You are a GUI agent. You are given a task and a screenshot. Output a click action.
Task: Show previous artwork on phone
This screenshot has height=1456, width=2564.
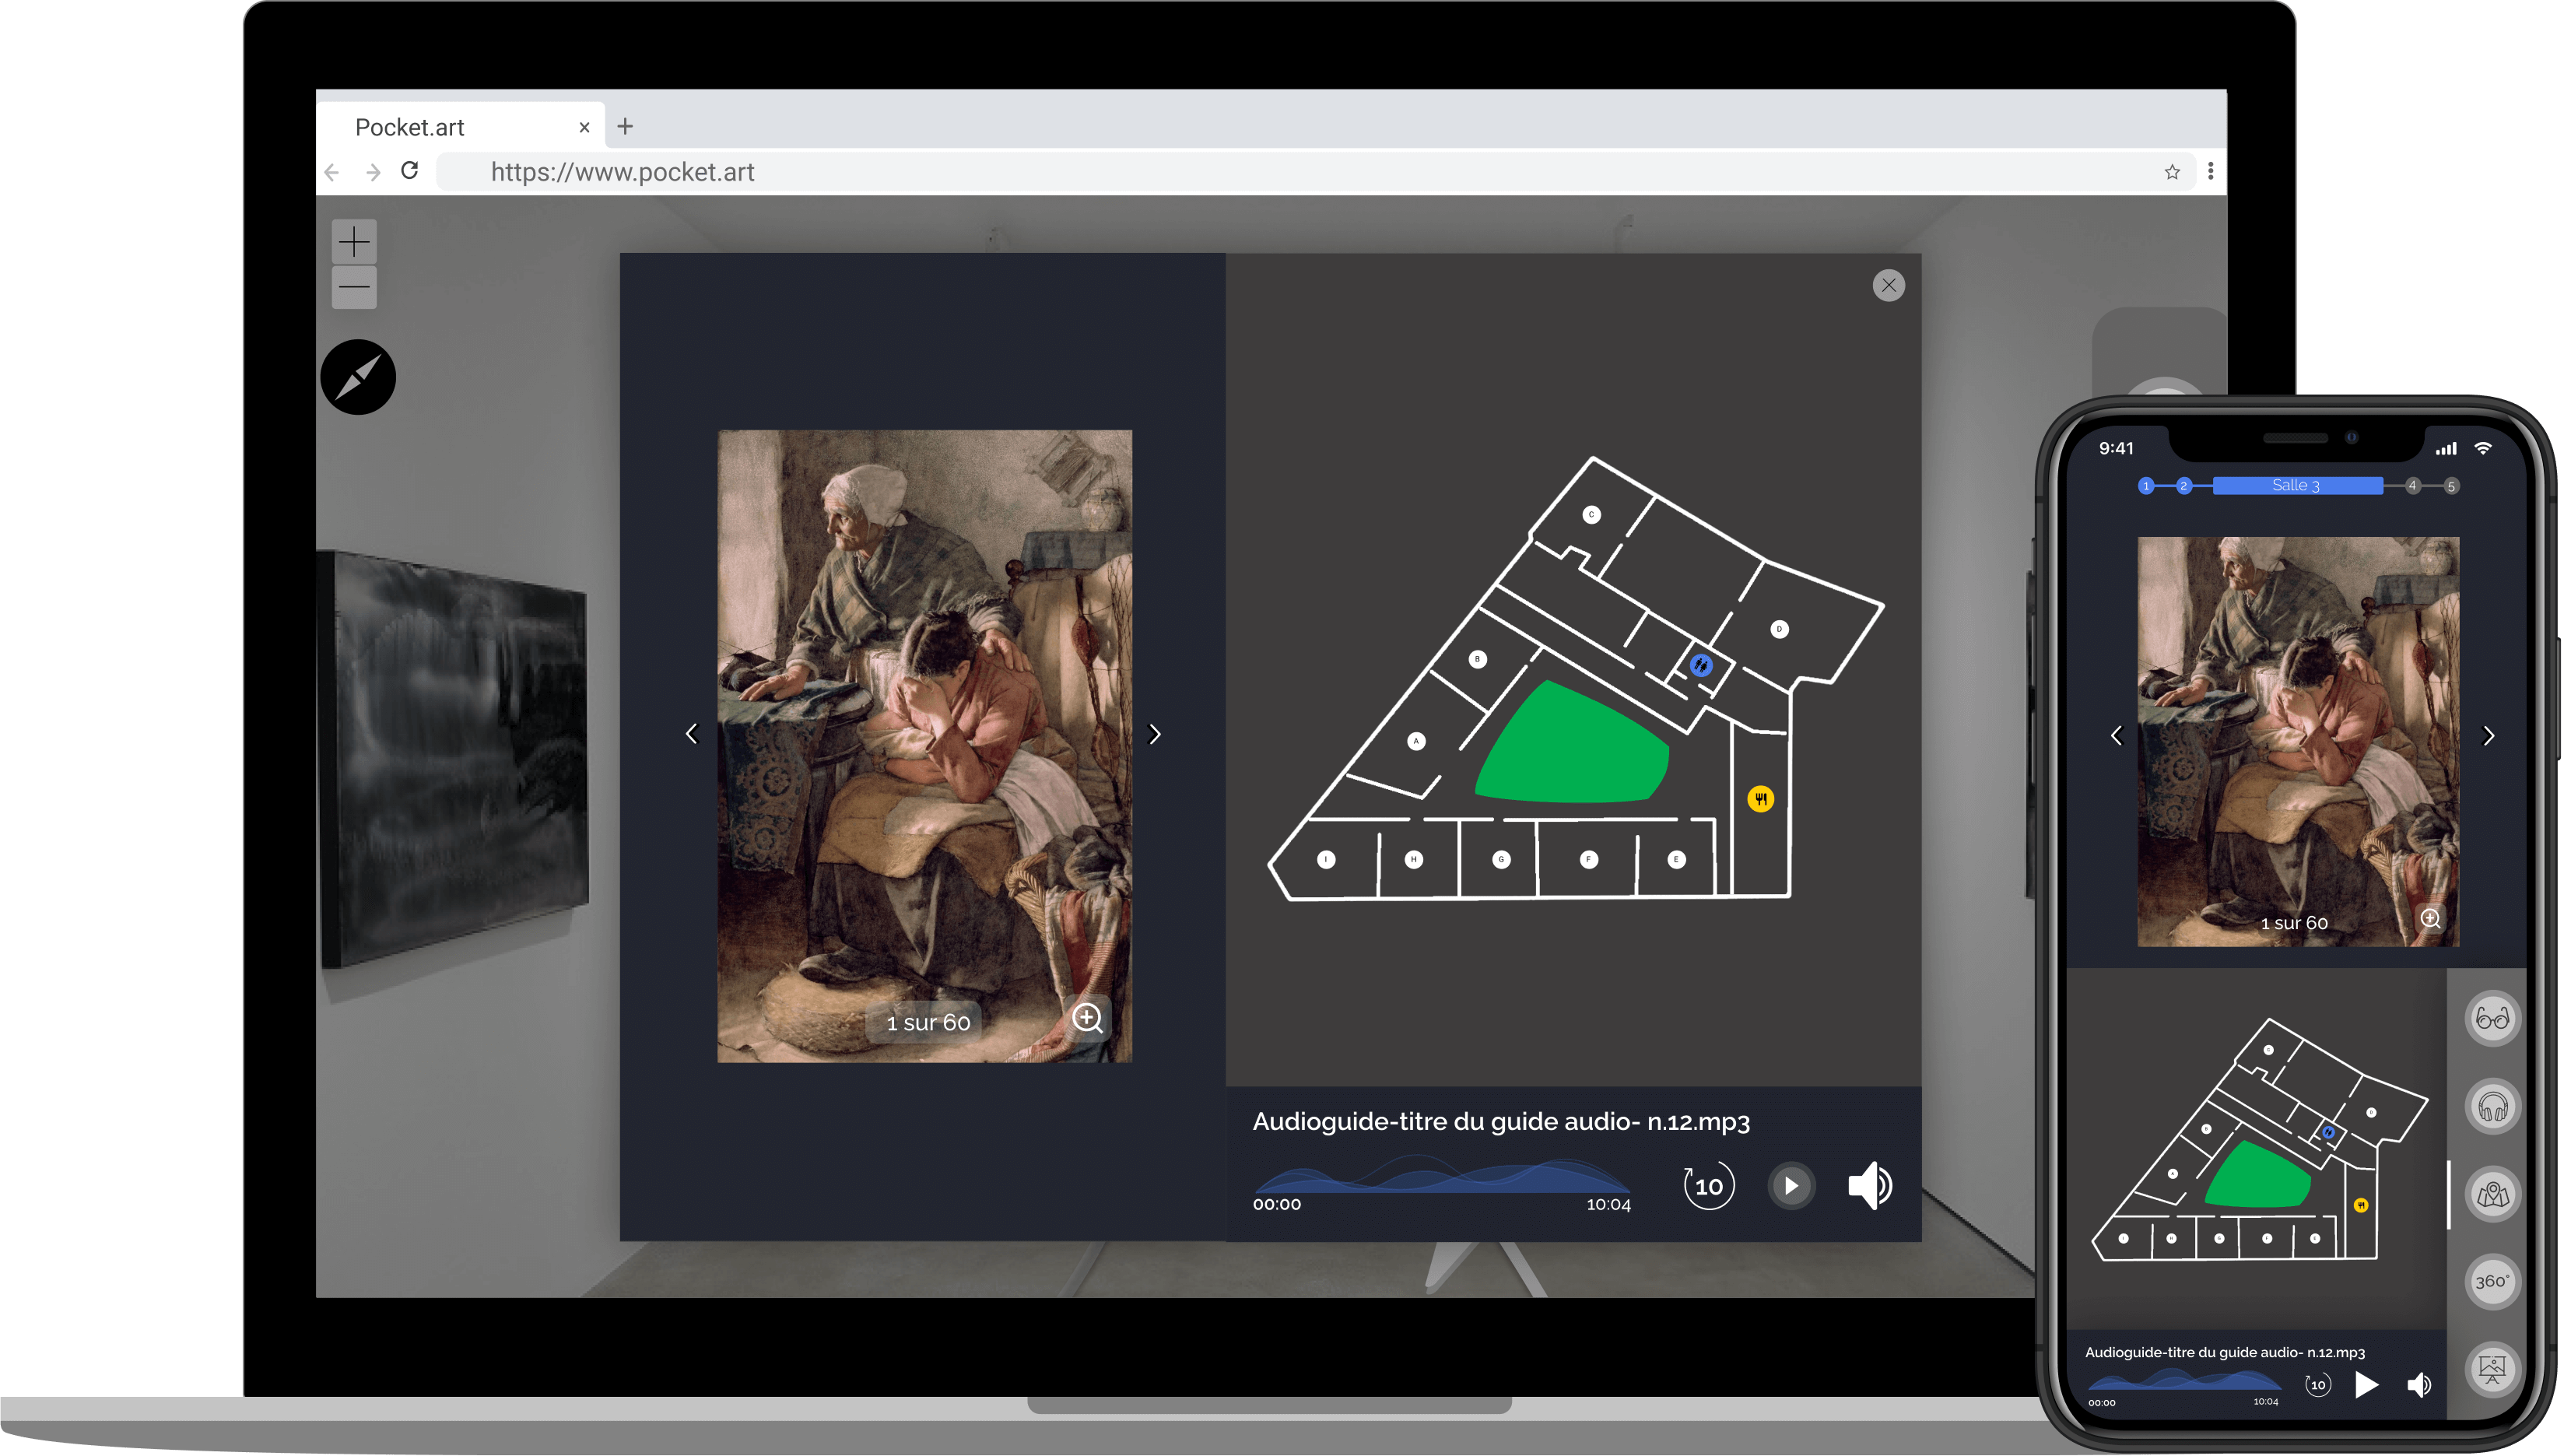[x=2116, y=736]
